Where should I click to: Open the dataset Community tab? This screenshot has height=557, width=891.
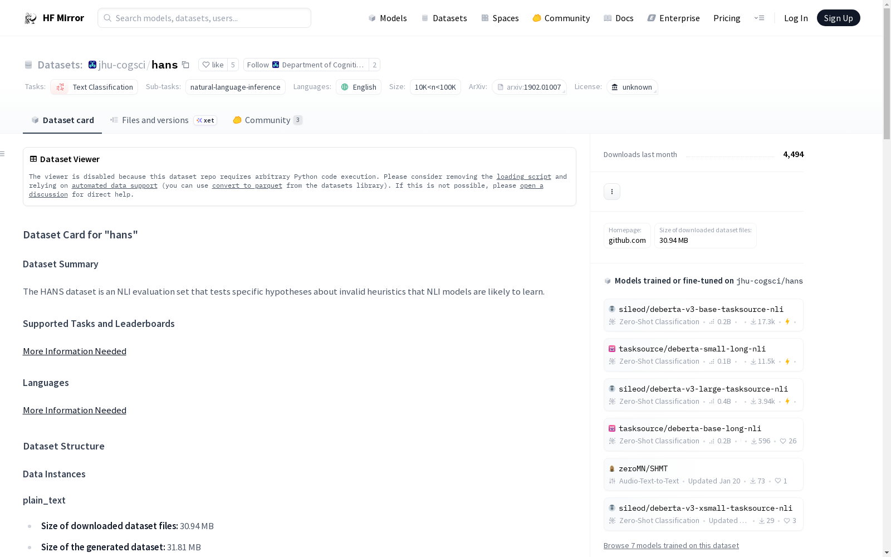click(267, 120)
